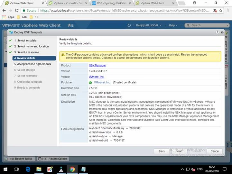Select step 4 Review details
The height and width of the screenshot is (174, 232).
pos(34,58)
